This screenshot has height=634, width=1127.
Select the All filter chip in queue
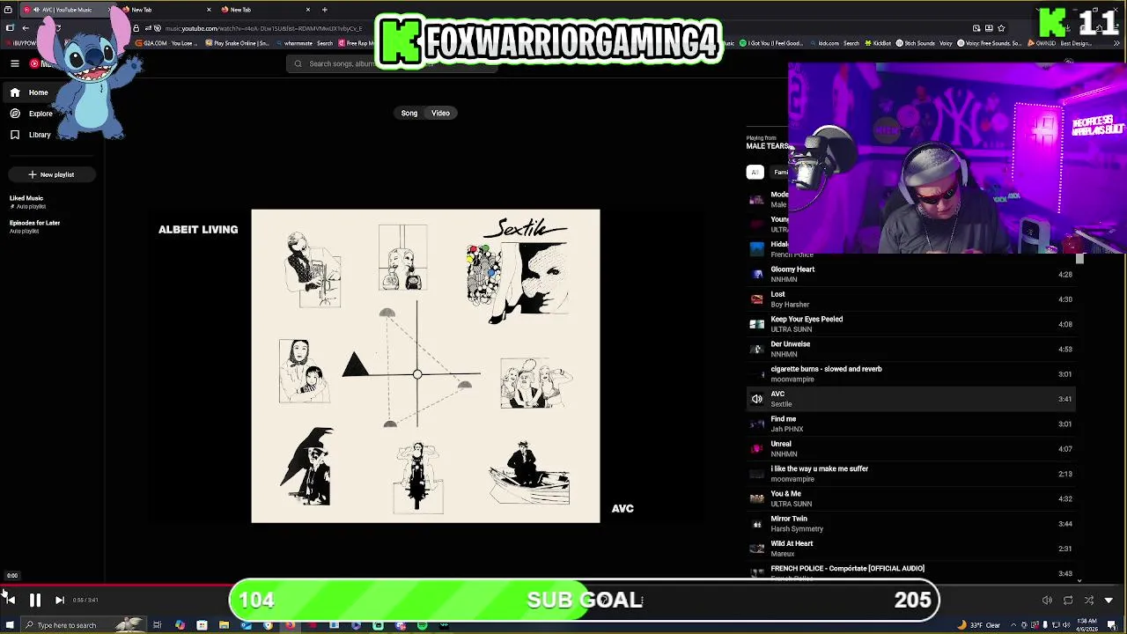755,172
